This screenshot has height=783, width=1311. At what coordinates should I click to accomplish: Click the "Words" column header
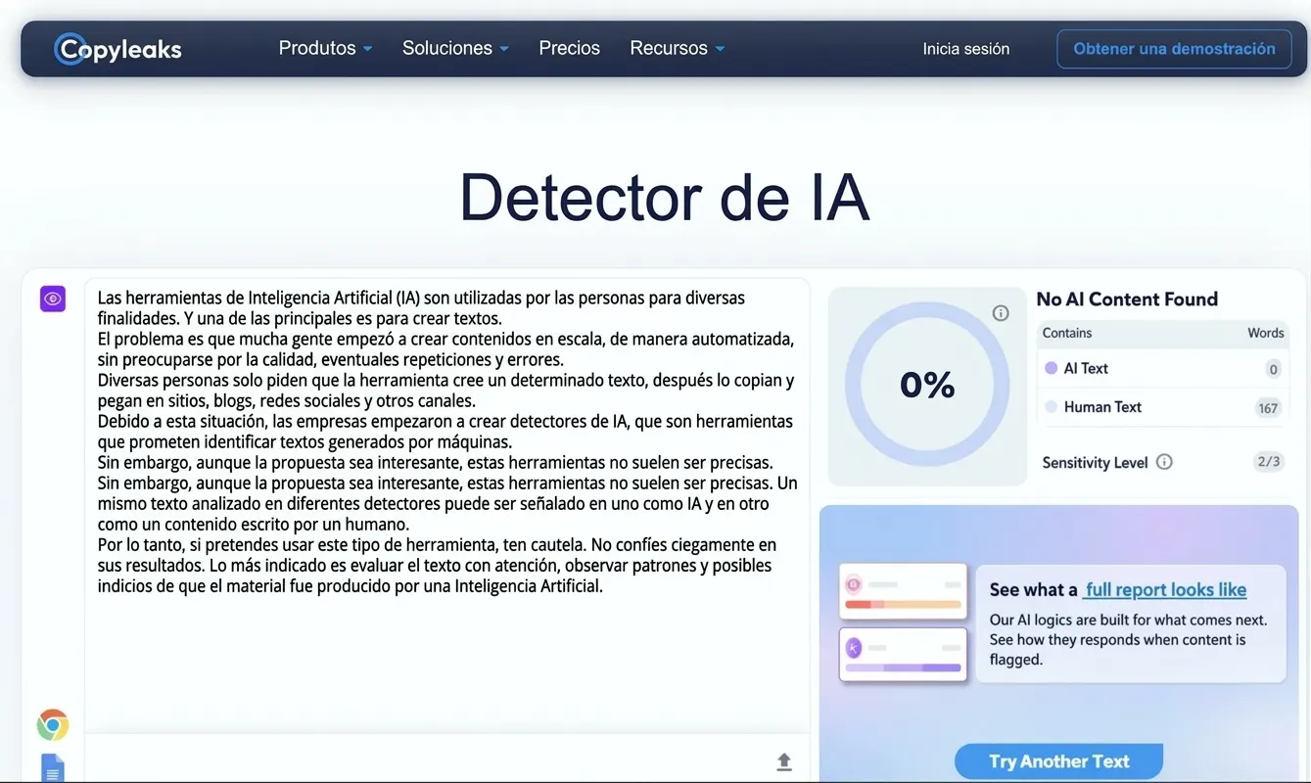pyautogui.click(x=1265, y=333)
